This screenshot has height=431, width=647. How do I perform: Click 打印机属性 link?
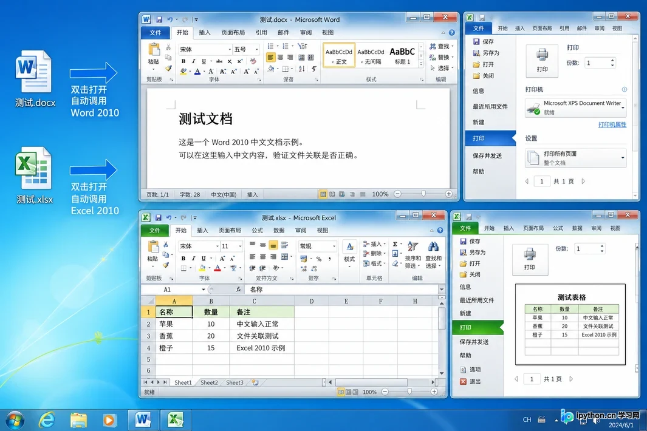(x=612, y=124)
